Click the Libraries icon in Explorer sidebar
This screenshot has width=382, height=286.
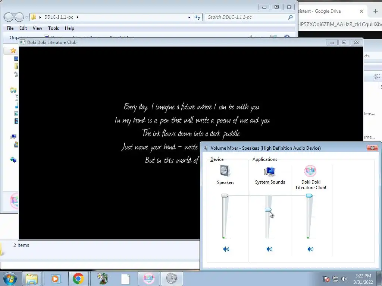tap(13, 90)
